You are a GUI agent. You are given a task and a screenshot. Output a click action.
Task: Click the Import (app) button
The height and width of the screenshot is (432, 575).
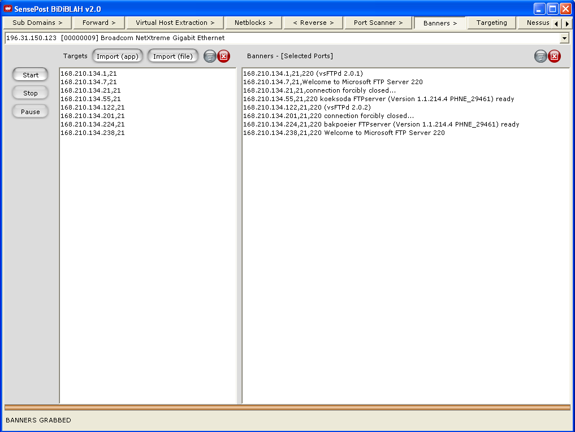tap(118, 56)
